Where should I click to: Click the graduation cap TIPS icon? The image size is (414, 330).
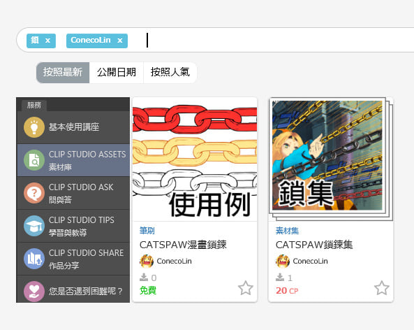(x=34, y=226)
